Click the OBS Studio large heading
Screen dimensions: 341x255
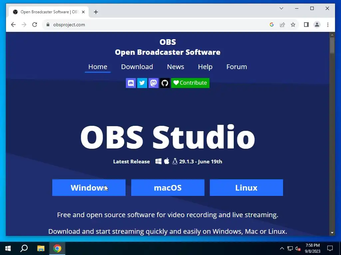click(x=168, y=137)
